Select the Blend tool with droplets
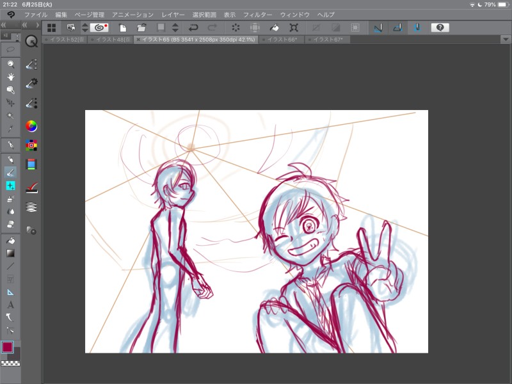The height and width of the screenshot is (384, 512). 10,211
